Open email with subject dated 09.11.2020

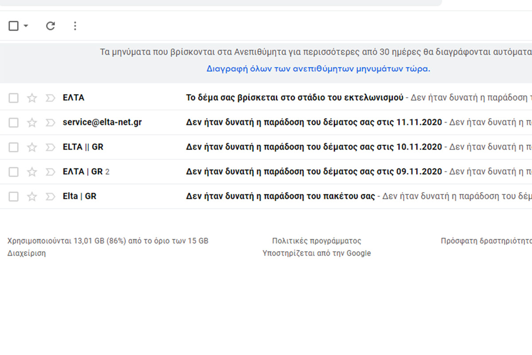[314, 172]
